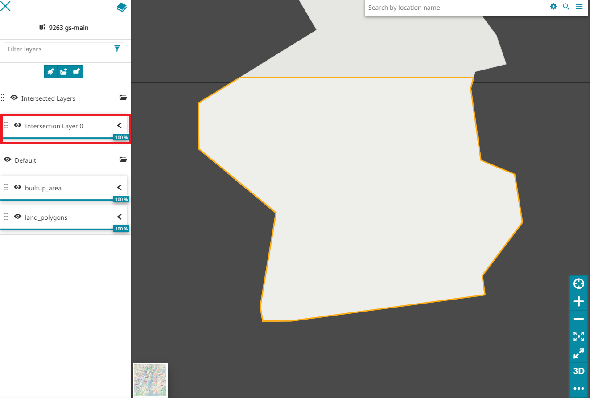This screenshot has height=398, width=590.
Task: Switch the map to 3D mode
Action: pos(578,371)
